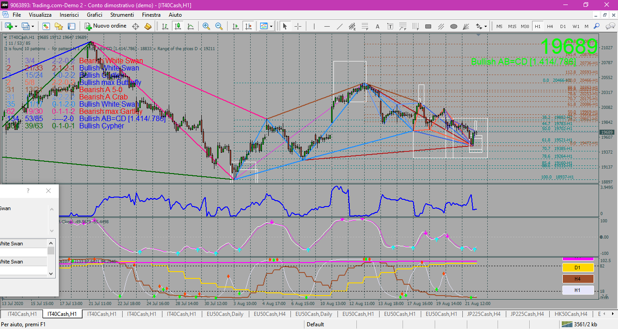
Task: Toggle the Navigator star-folder icon
Action: [x=58, y=26]
